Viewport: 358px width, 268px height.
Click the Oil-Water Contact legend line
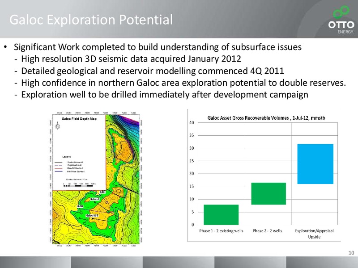click(x=59, y=171)
